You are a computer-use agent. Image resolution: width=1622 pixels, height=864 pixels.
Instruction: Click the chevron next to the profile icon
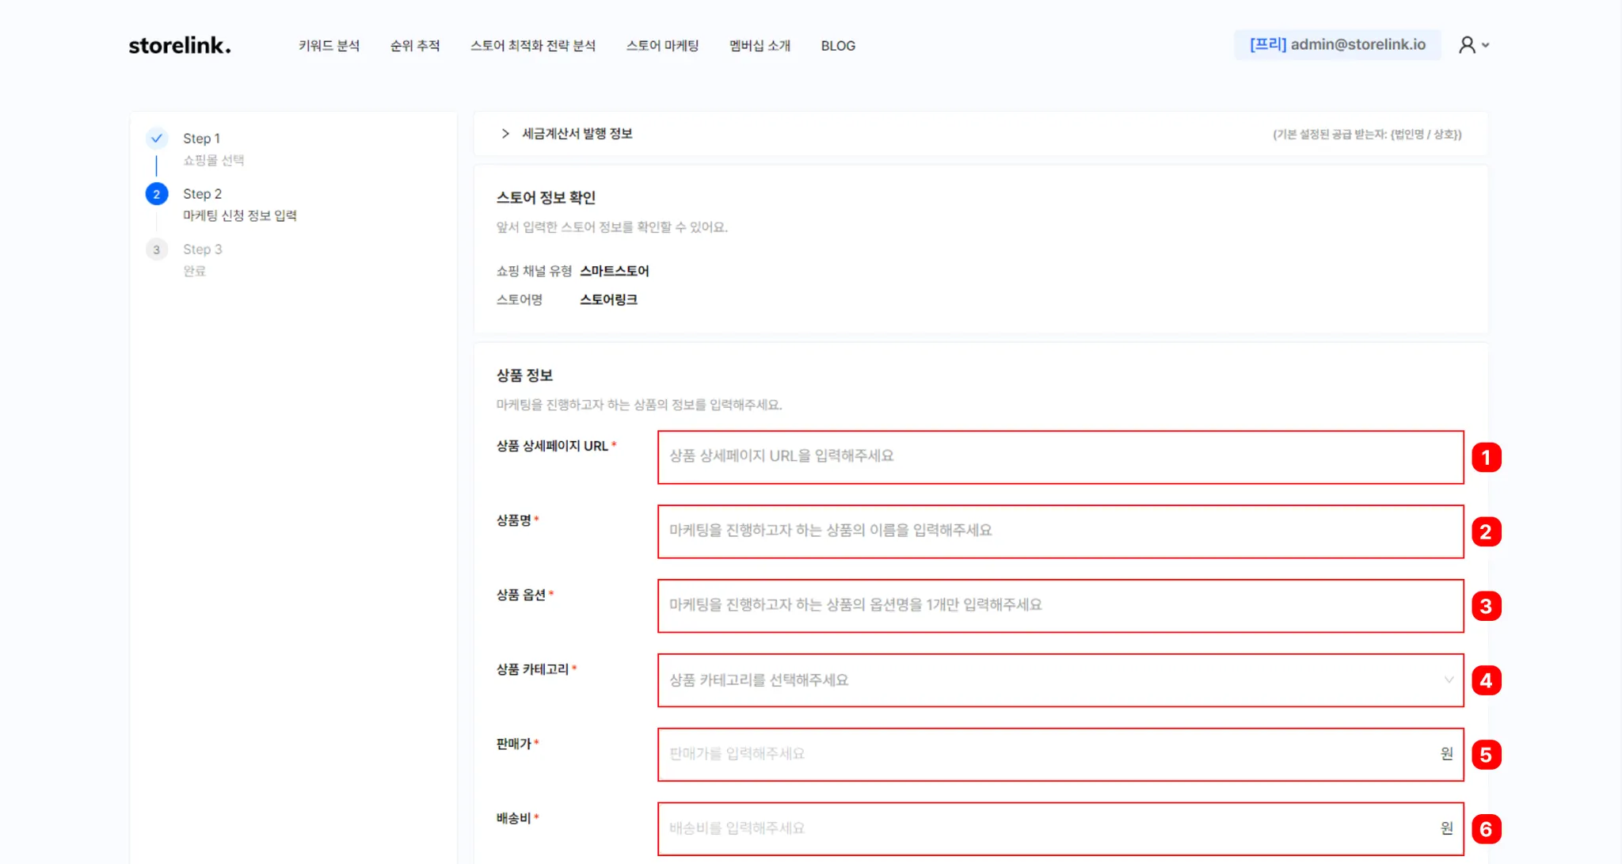coord(1486,45)
